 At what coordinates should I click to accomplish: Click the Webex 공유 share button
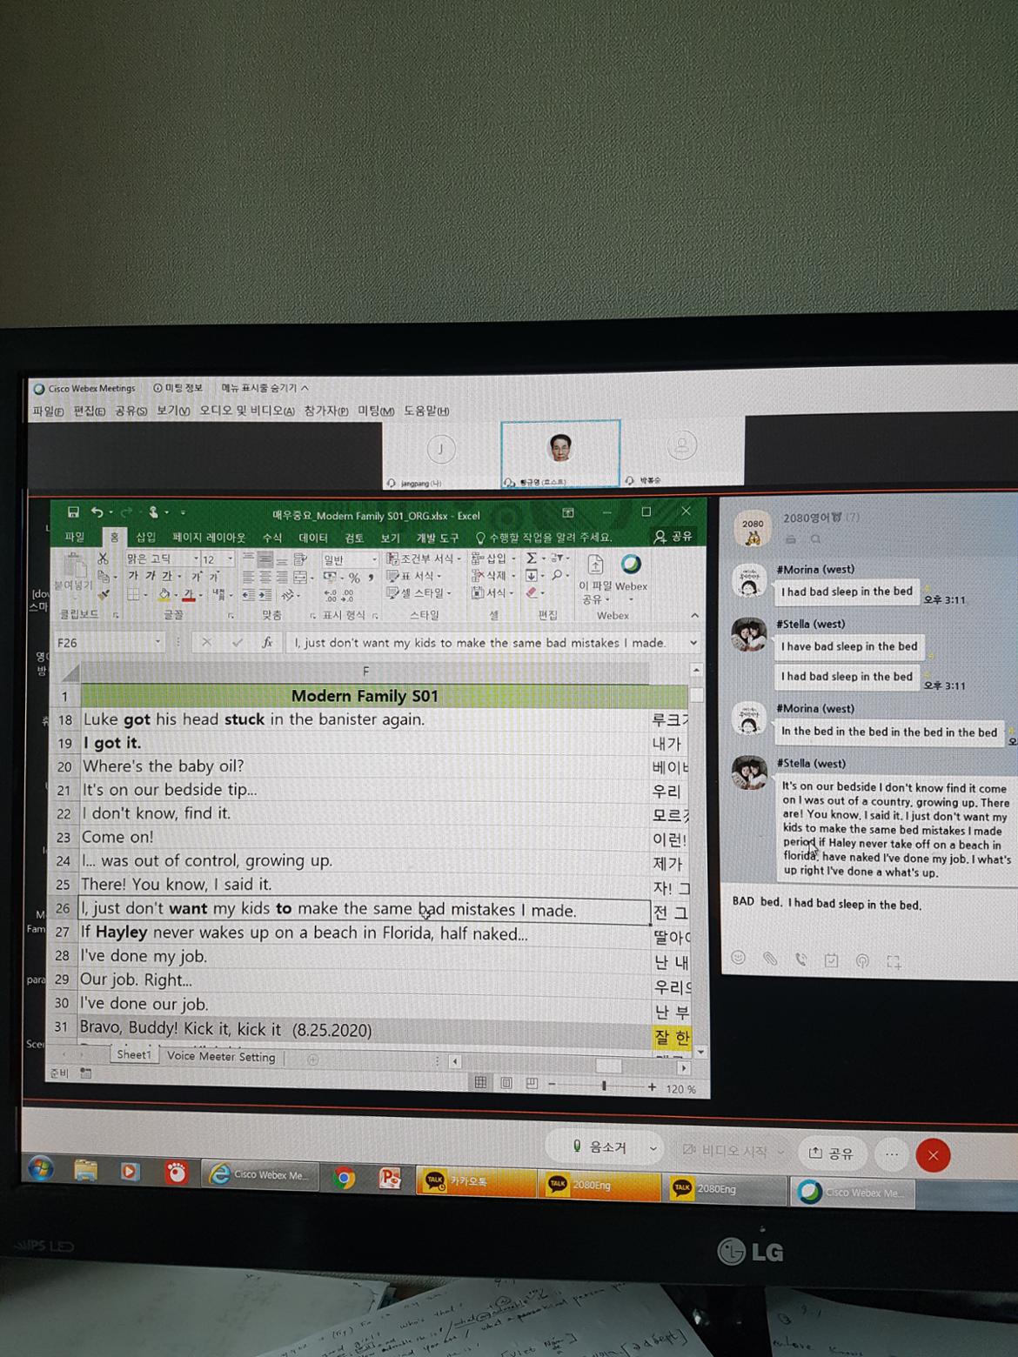(x=832, y=1153)
